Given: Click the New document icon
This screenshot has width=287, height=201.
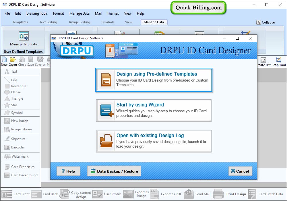Looking at the screenshot, I should coord(4,59).
